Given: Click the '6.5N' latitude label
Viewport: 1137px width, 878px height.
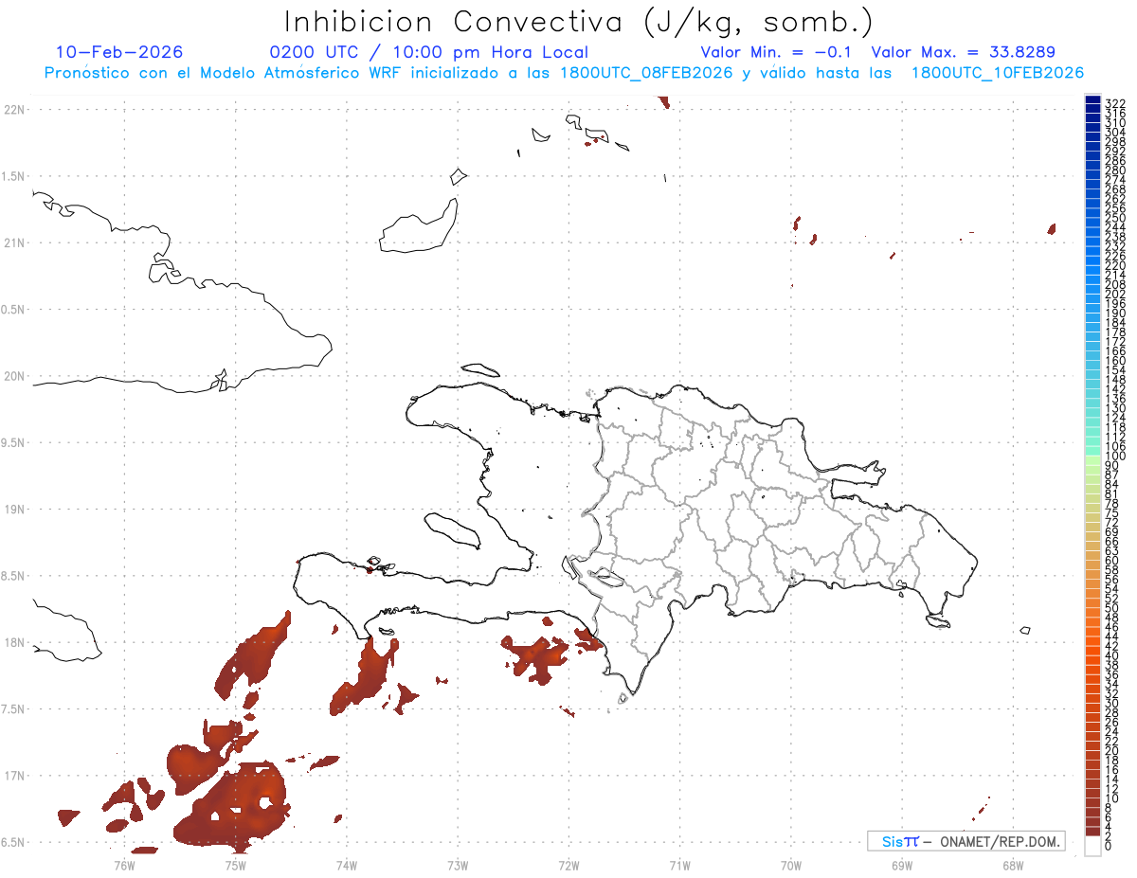Looking at the screenshot, I should 13,842.
